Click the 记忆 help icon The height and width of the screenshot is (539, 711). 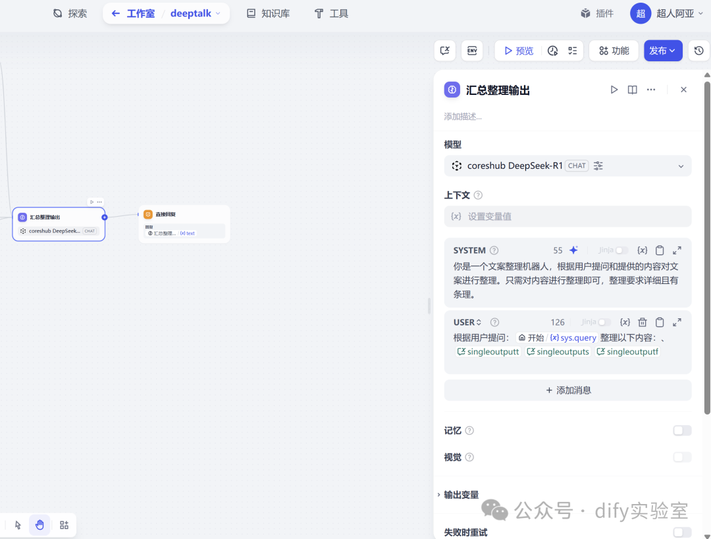click(469, 430)
